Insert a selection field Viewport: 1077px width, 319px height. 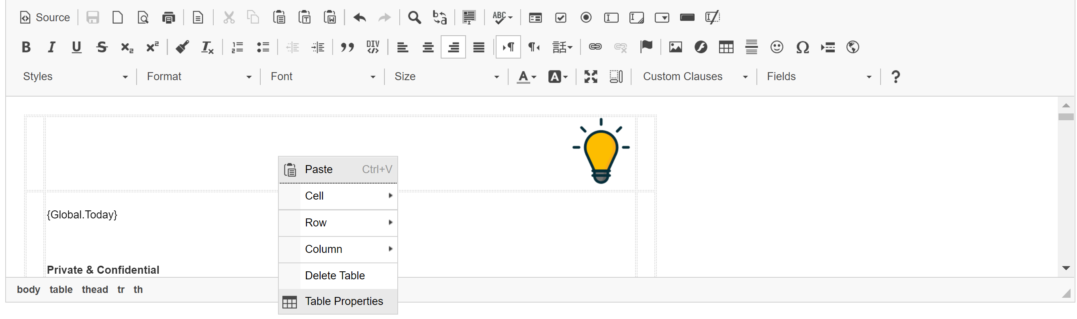click(x=662, y=18)
